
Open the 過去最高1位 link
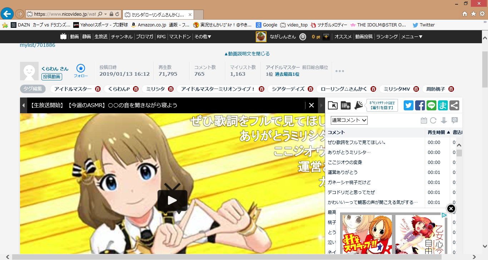(287, 74)
